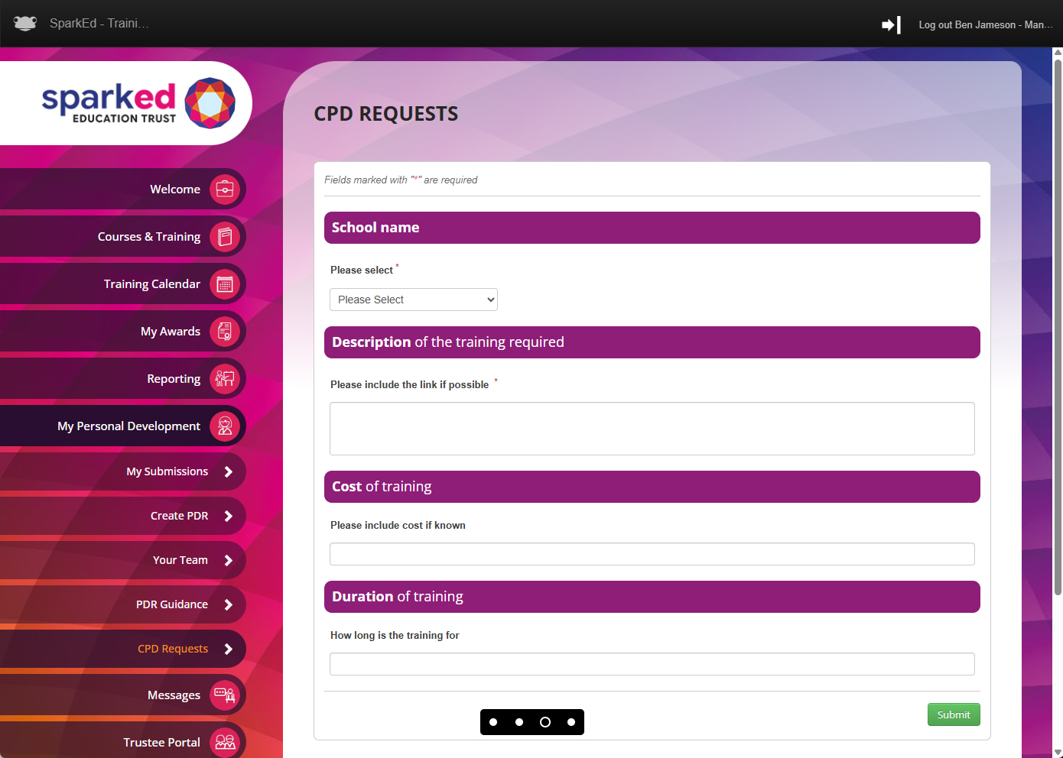The height and width of the screenshot is (758, 1063).
Task: Click Log out Ben Jameson link
Action: pyautogui.click(x=985, y=25)
